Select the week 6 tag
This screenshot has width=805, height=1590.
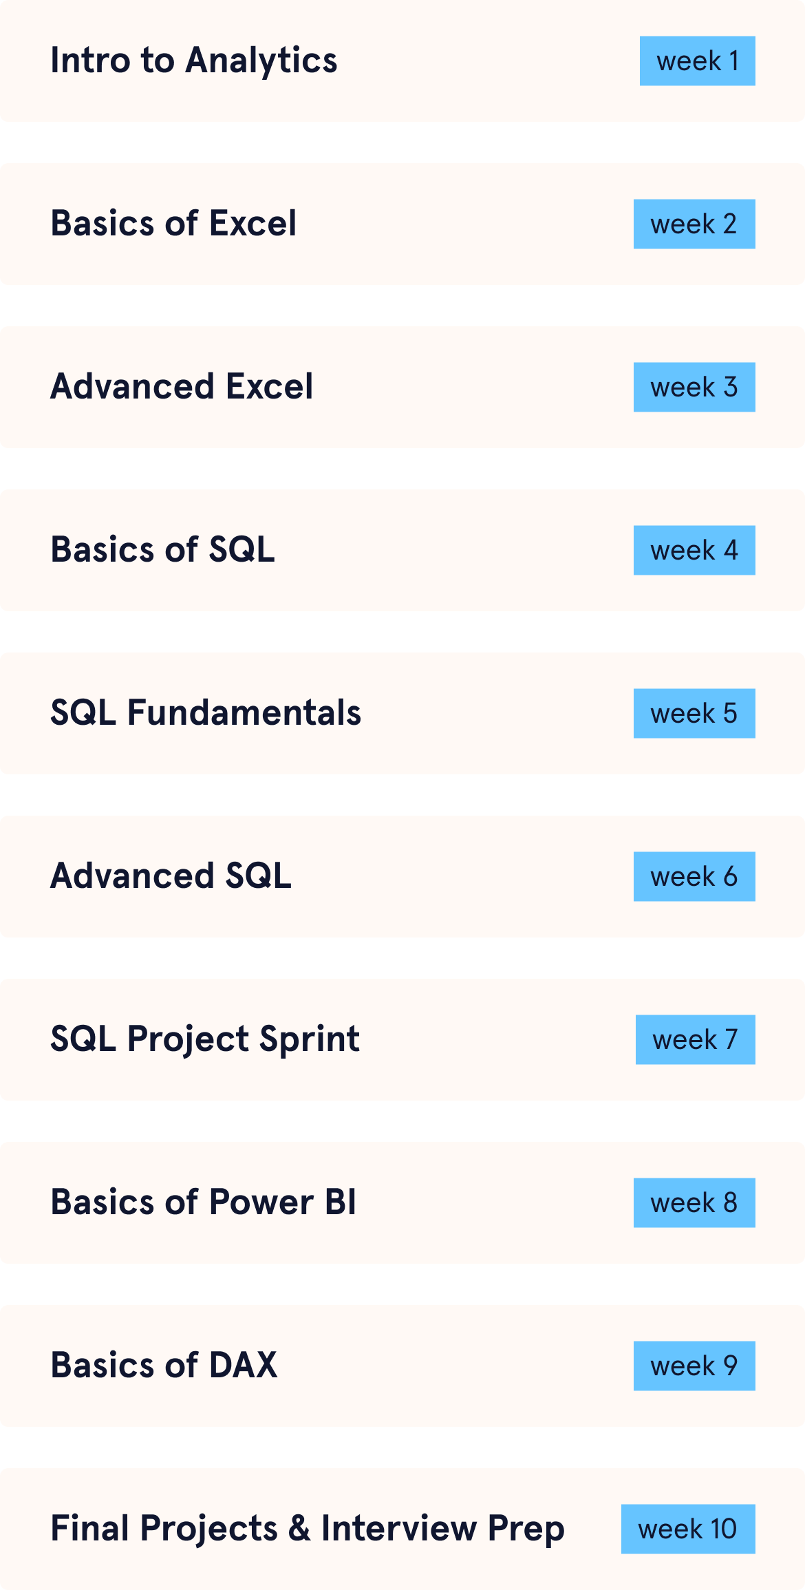click(x=694, y=877)
